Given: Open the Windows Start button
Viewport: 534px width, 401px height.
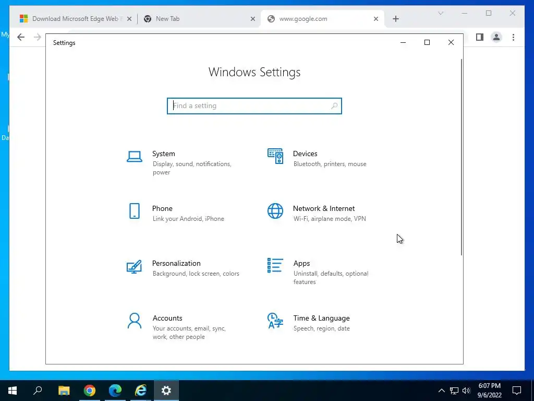Looking at the screenshot, I should [13, 391].
